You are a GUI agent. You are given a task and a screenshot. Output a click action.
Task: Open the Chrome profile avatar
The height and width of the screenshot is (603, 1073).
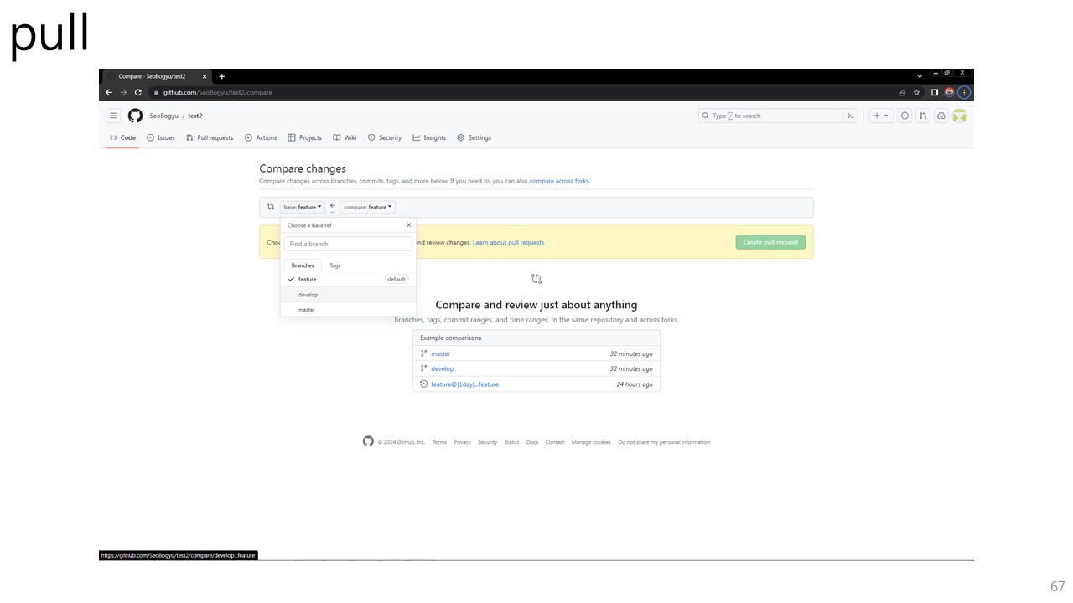[x=950, y=92]
